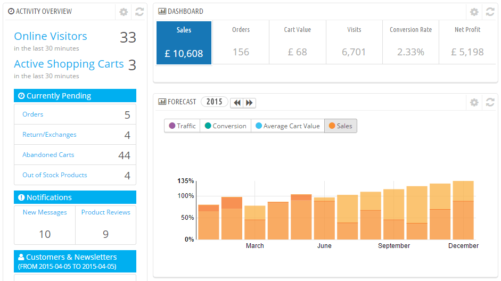
Task: Click the Dashboard chart icon
Action: (162, 12)
